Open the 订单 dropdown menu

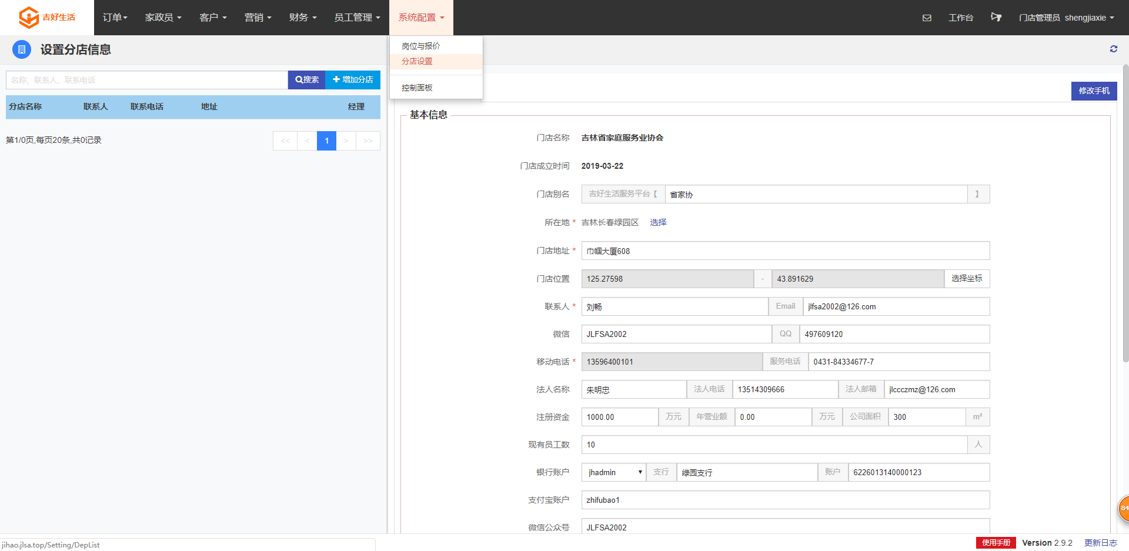point(115,18)
